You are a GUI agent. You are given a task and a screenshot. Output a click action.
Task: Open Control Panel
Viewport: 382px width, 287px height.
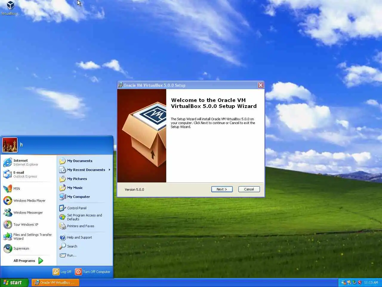coord(85,208)
